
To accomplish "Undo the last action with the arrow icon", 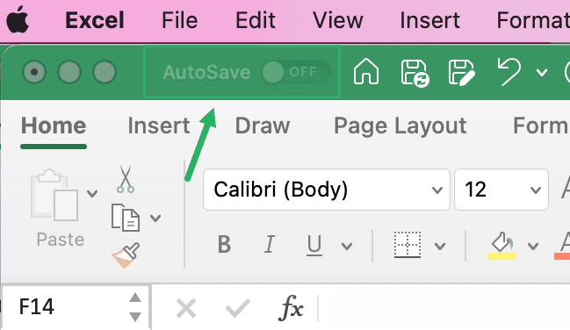I will coord(509,72).
